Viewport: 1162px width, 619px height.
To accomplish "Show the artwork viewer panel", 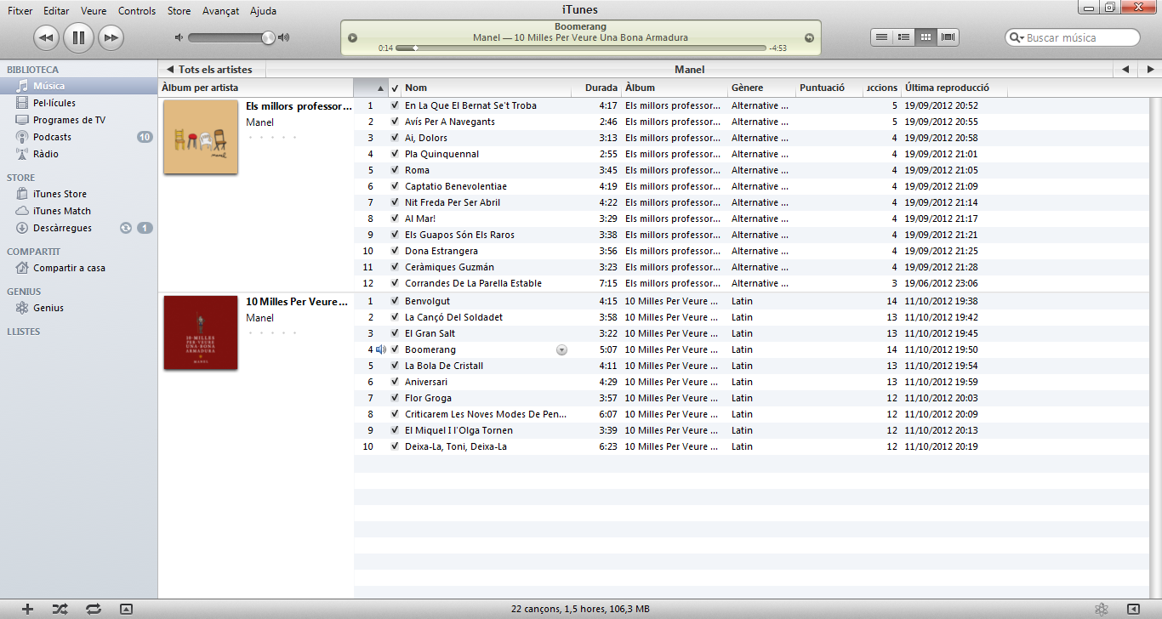I will click(x=126, y=609).
